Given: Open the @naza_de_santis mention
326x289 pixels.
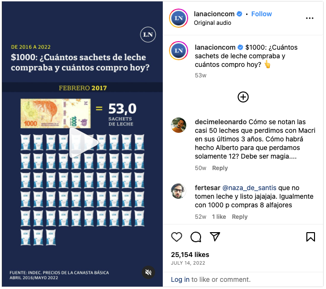Looking at the screenshot, I should [x=249, y=188].
